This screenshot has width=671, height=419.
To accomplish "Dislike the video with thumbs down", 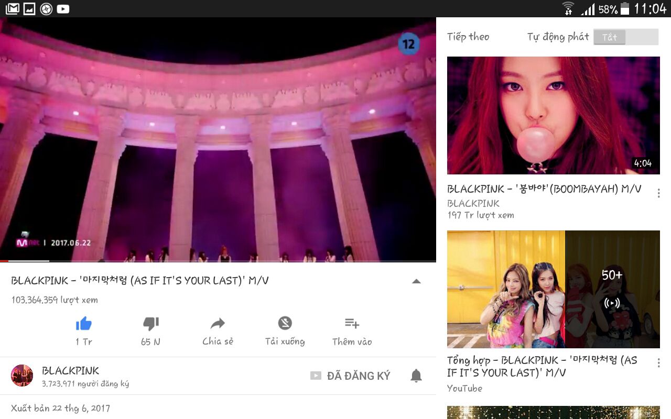I will coord(150,324).
